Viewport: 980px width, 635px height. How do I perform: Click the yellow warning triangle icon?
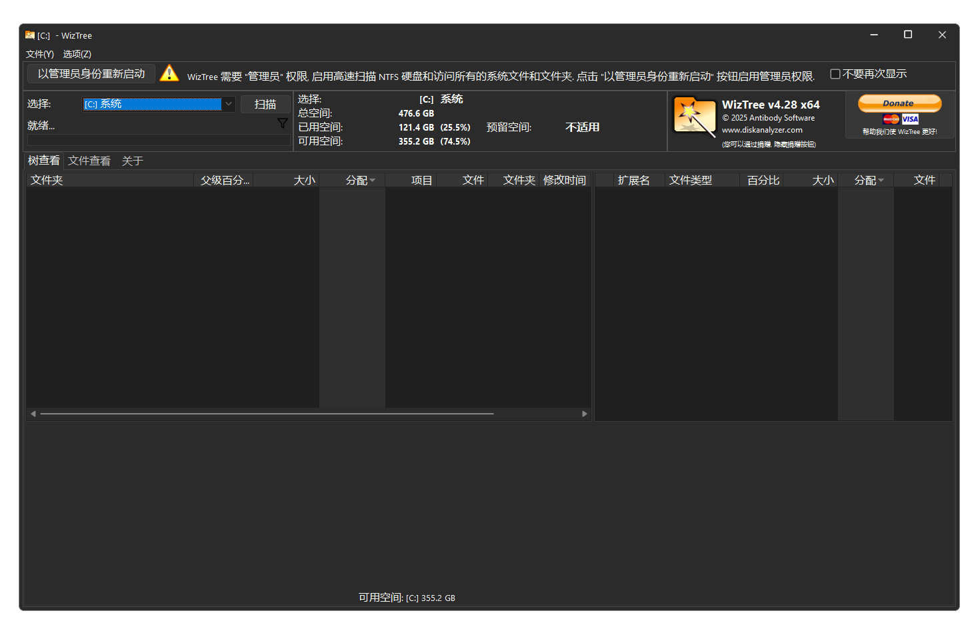pos(169,73)
